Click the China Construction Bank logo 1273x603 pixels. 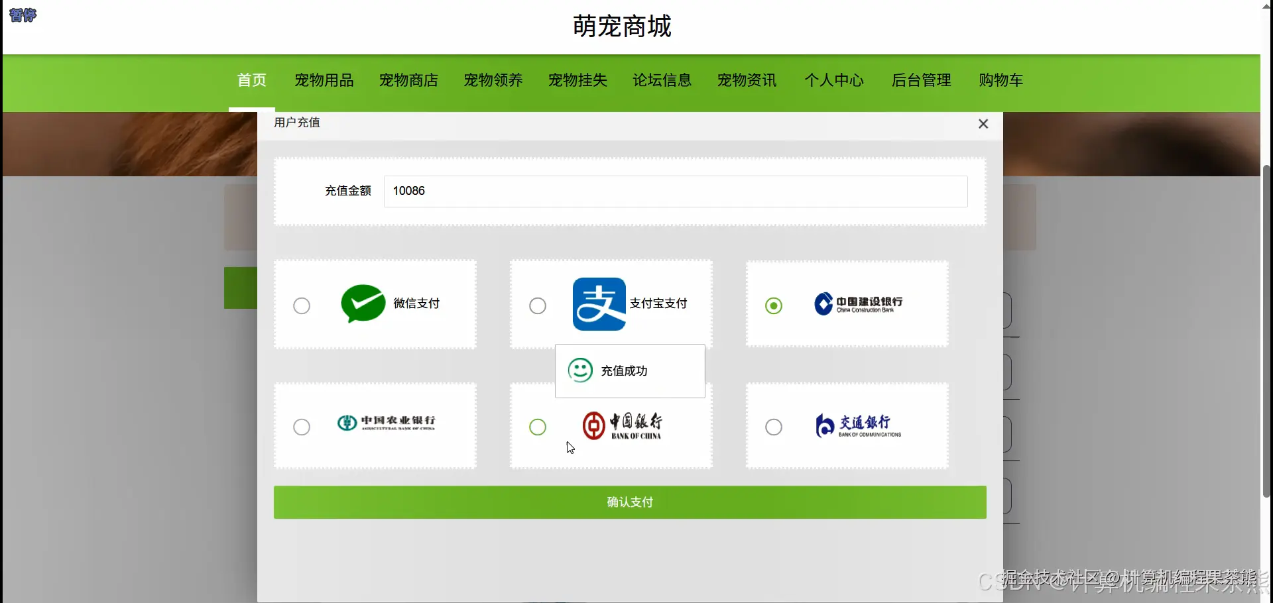pos(859,303)
